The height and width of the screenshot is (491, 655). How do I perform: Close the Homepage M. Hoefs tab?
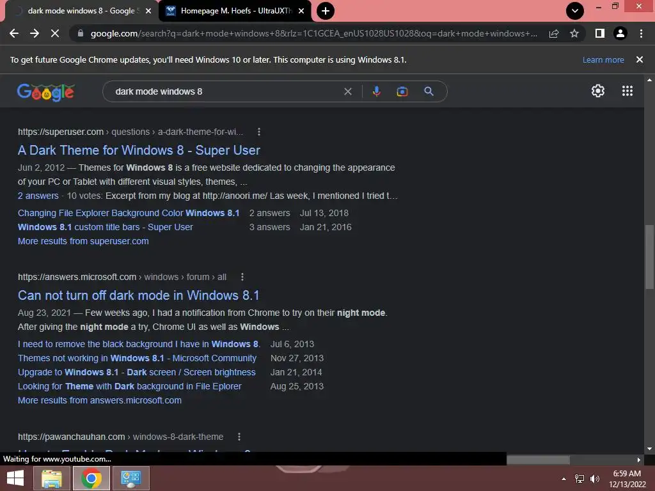pyautogui.click(x=301, y=11)
